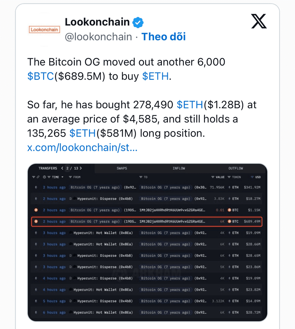Screen dimensions: 295x329
Task: Go to previous transfers page chevron
Action: point(62,168)
